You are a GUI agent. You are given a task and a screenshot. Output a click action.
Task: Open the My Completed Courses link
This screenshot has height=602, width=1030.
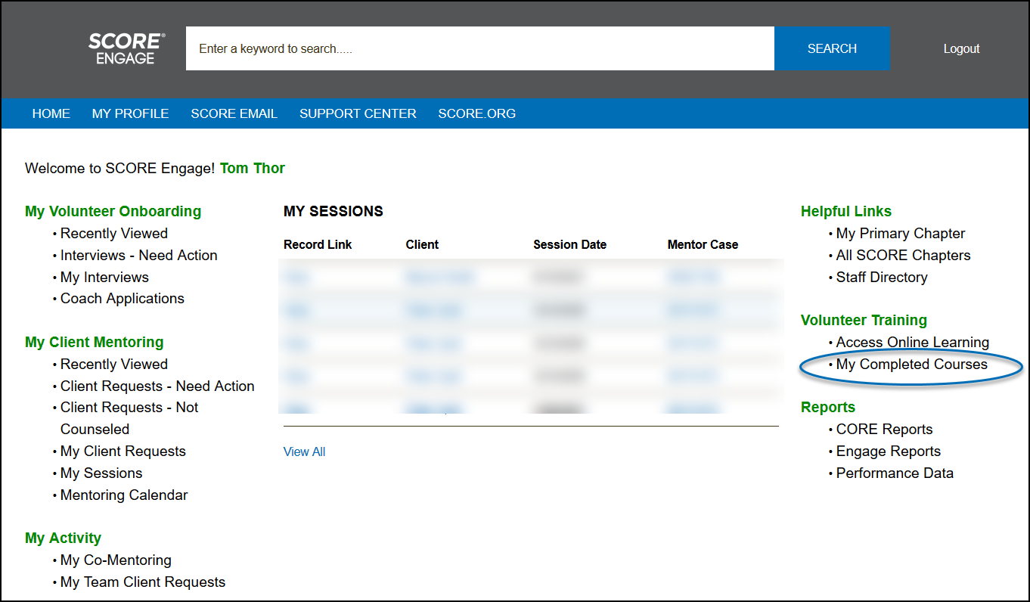pyautogui.click(x=912, y=365)
